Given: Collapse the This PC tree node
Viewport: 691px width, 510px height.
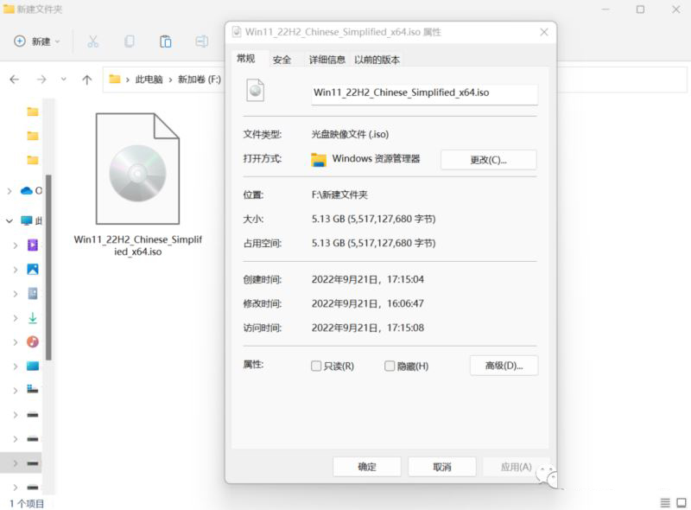Looking at the screenshot, I should 10,220.
